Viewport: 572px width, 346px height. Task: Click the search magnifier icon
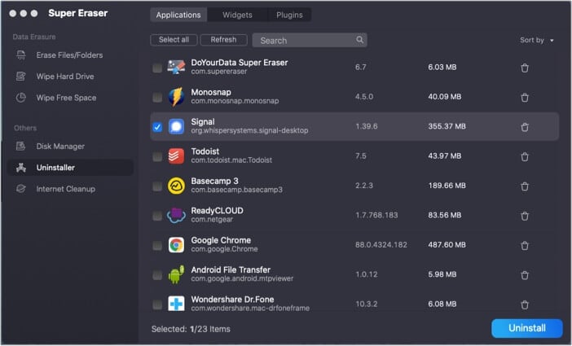[x=359, y=40]
